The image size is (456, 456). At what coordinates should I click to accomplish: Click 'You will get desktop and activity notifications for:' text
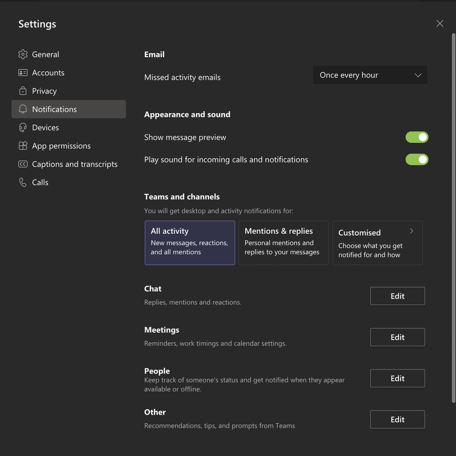coord(219,211)
